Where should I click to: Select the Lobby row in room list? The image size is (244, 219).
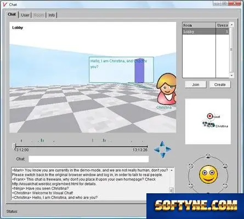coord(206,32)
